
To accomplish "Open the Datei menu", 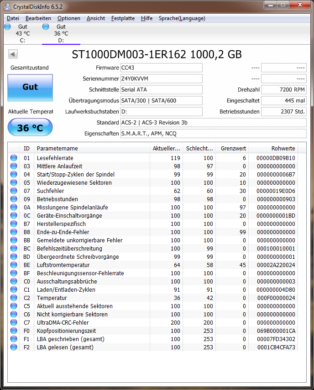I will [13, 18].
